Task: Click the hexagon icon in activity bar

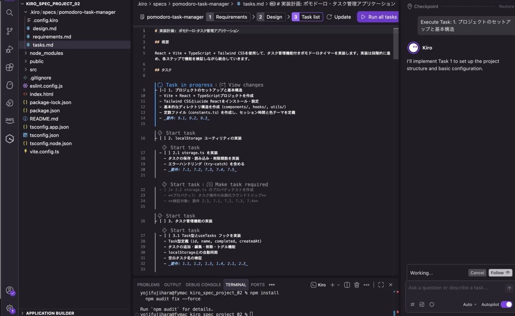Action: 9,139
